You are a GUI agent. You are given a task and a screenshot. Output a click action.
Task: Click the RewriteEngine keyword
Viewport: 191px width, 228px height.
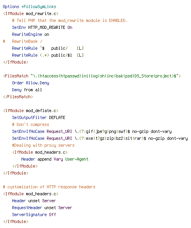point(27,34)
